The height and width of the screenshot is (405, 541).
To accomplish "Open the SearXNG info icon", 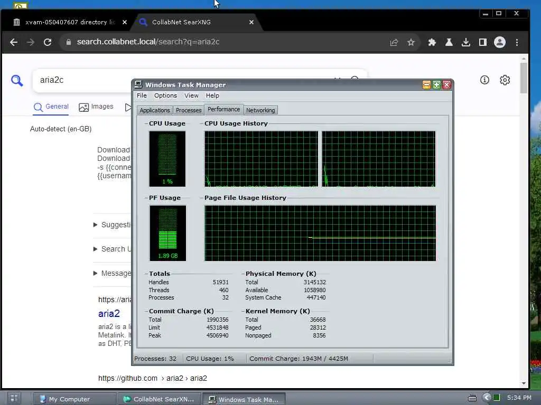I will [x=484, y=80].
